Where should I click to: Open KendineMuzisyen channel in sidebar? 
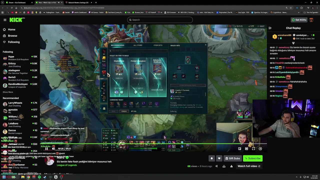(20, 85)
